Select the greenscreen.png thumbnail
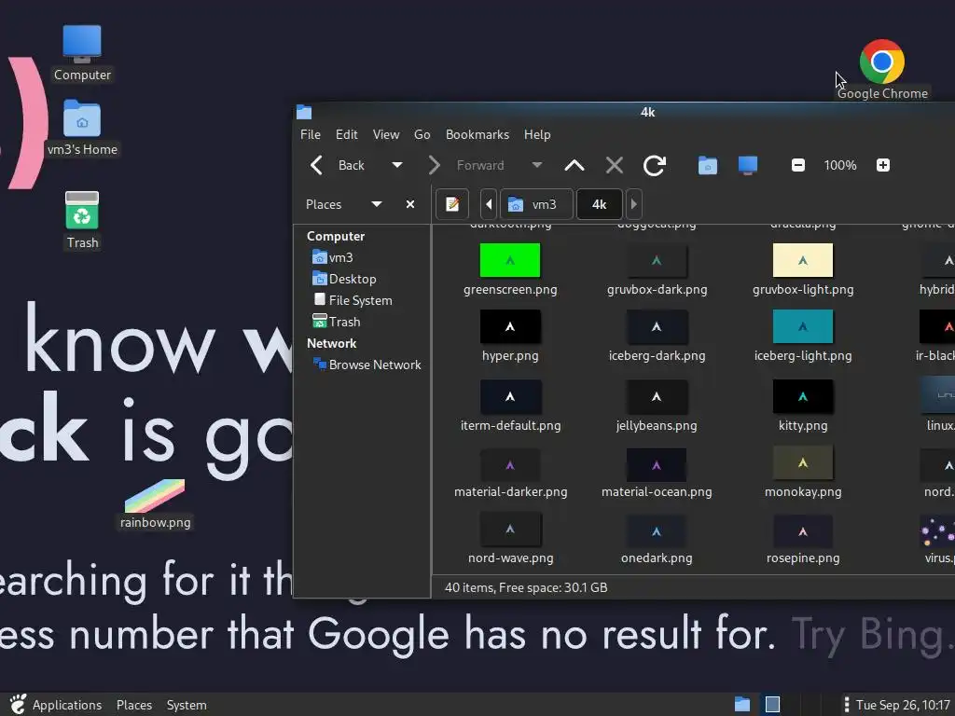 (510, 261)
